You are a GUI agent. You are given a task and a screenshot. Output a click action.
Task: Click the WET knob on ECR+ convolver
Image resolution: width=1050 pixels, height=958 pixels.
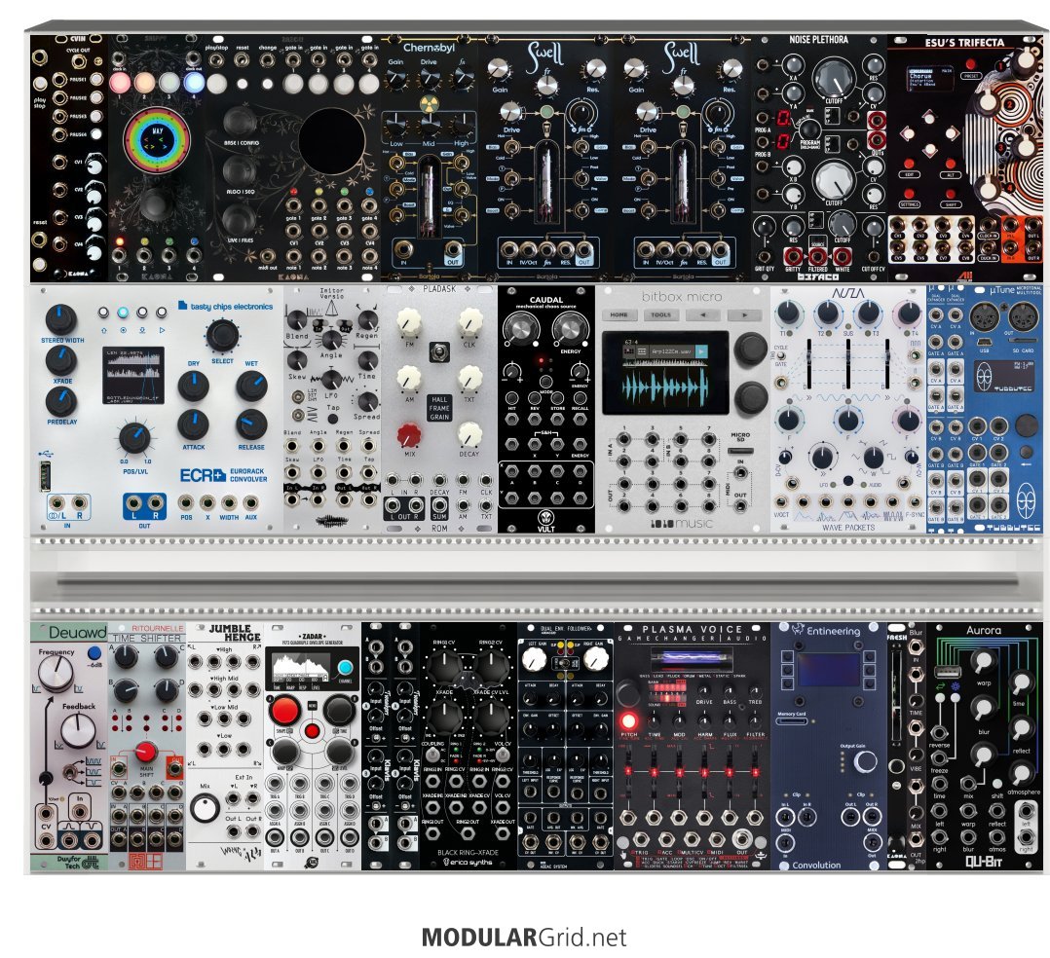coord(251,387)
